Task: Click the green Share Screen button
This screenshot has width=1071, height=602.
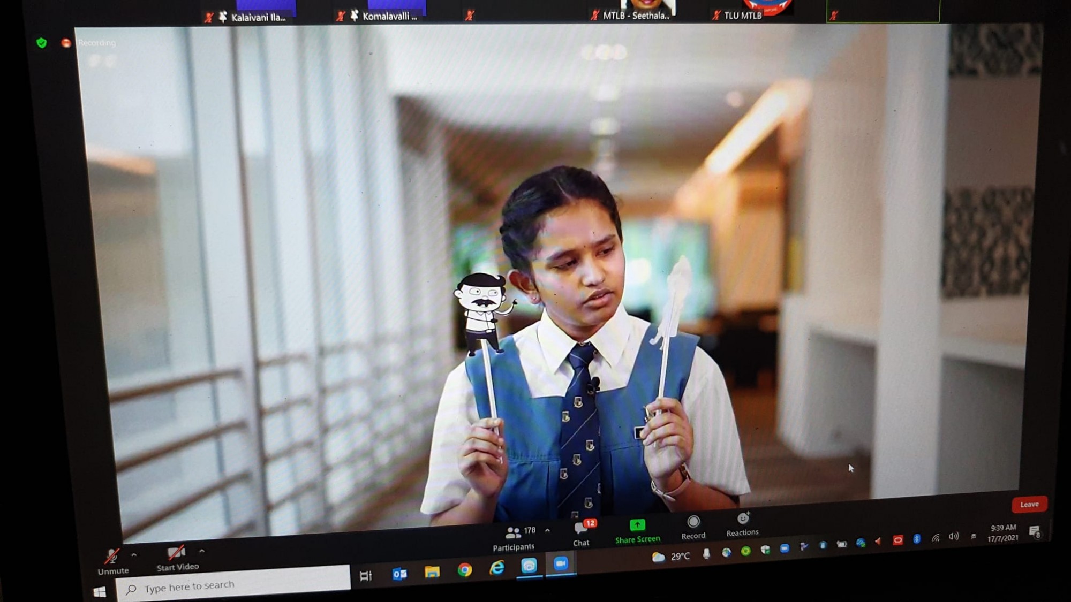Action: tap(637, 531)
